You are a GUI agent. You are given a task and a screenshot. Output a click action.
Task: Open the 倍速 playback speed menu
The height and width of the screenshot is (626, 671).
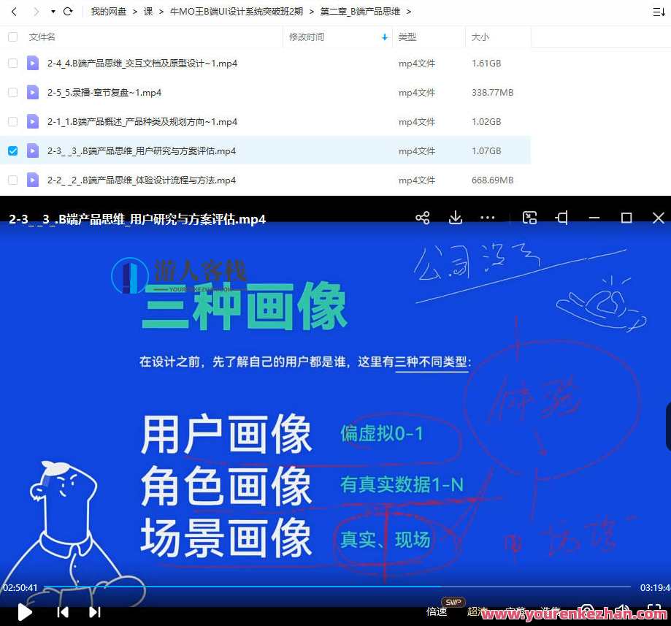[436, 612]
